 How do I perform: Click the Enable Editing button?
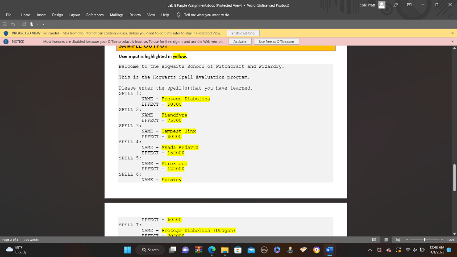pos(244,33)
